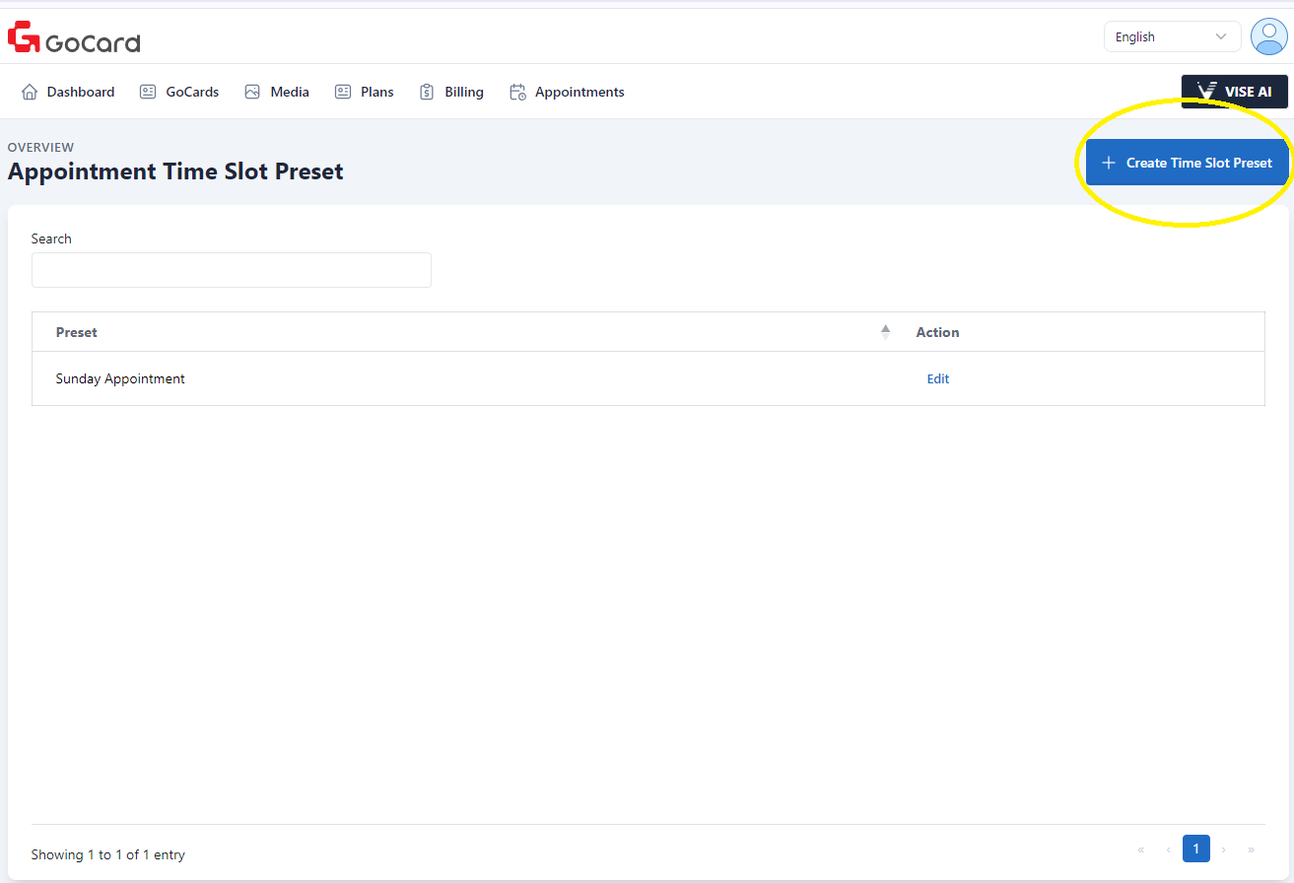Jump to last page arrow
Image resolution: width=1294 pixels, height=883 pixels.
[1251, 849]
